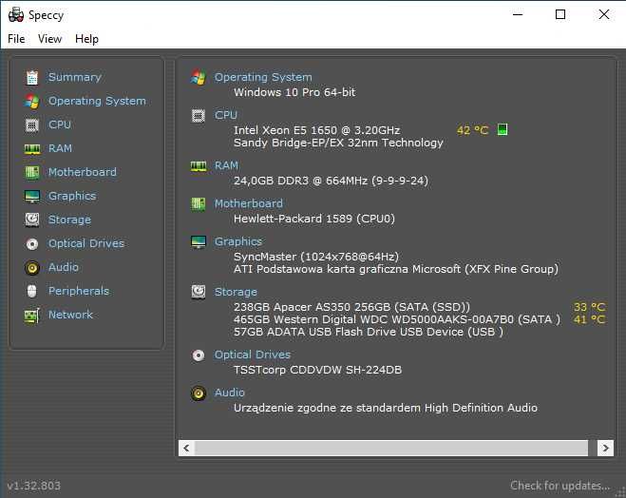The image size is (626, 498).
Task: Click the Operating System Windows flag sidebar icon
Action: pyautogui.click(x=32, y=102)
